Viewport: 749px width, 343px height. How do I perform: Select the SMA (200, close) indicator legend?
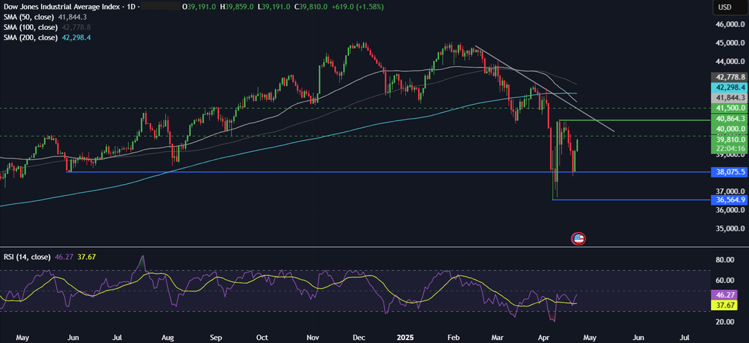[x=32, y=38]
